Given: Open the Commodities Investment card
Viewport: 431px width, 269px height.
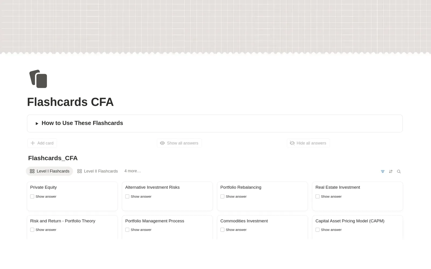Looking at the screenshot, I should (x=262, y=227).
